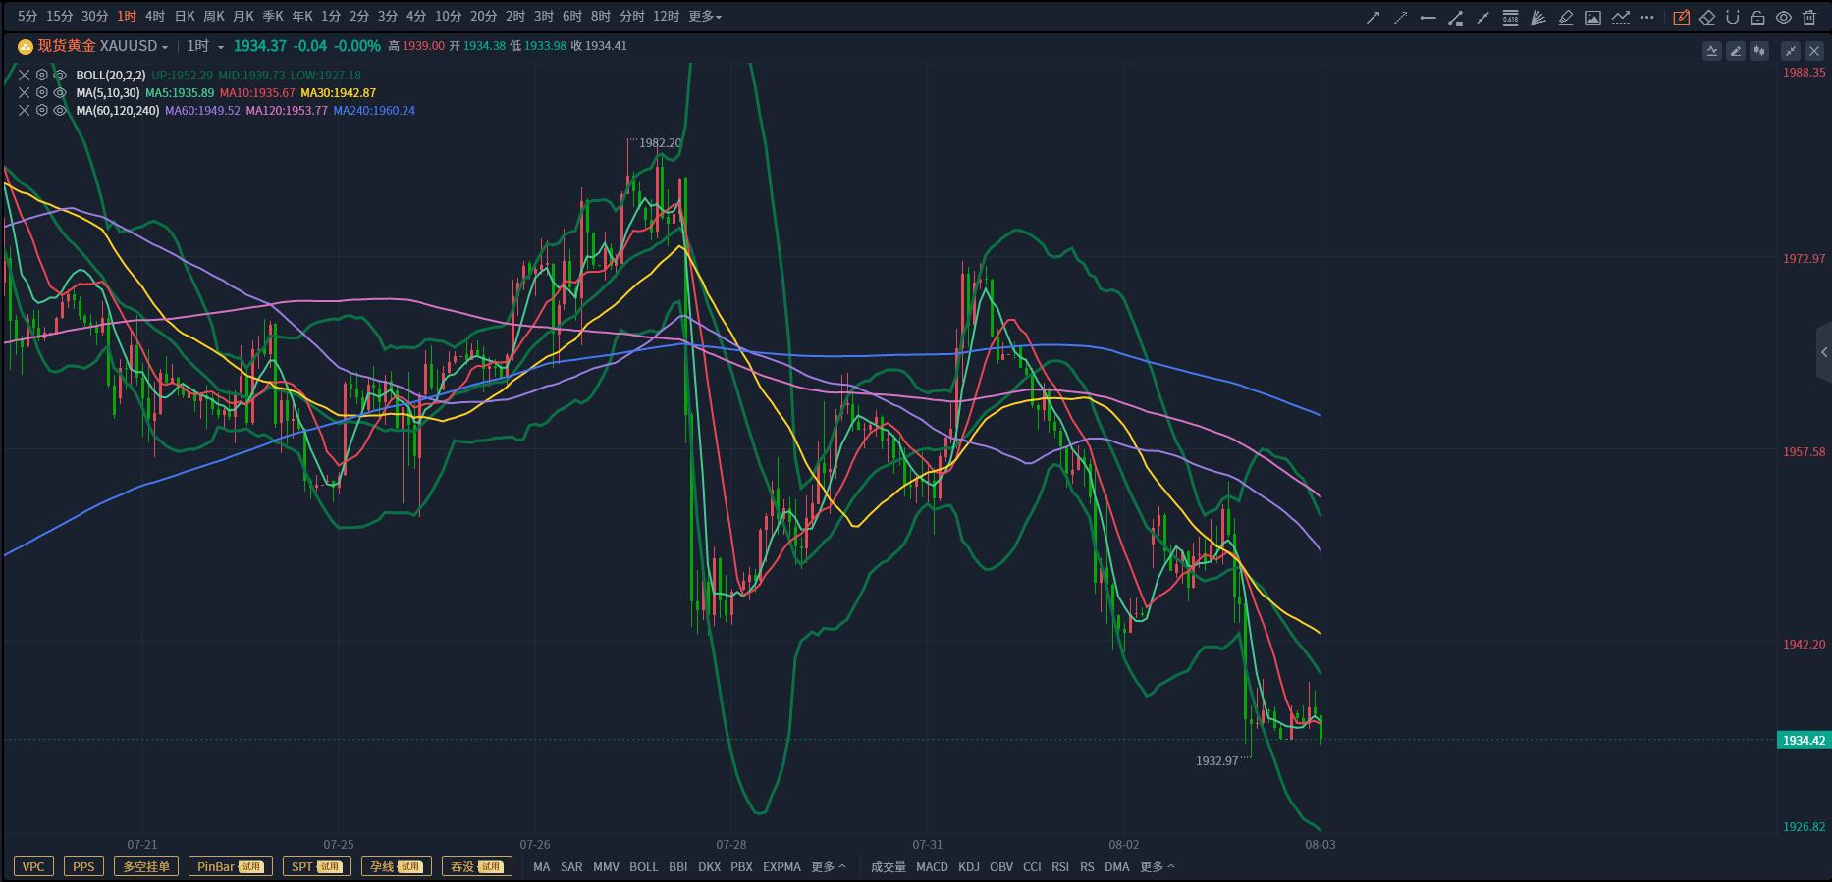Click the 1982.20 high price marker
This screenshot has height=882, width=1832.
pos(660,143)
